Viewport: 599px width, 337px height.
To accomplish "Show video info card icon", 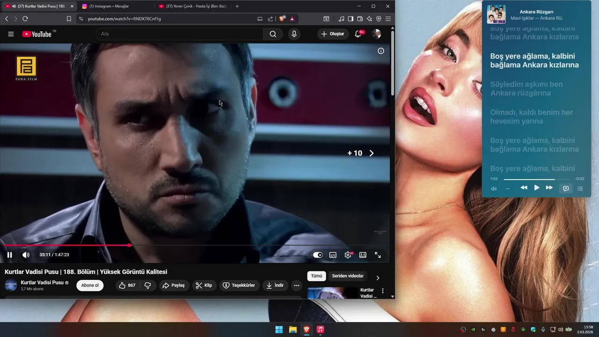I will 381,51.
